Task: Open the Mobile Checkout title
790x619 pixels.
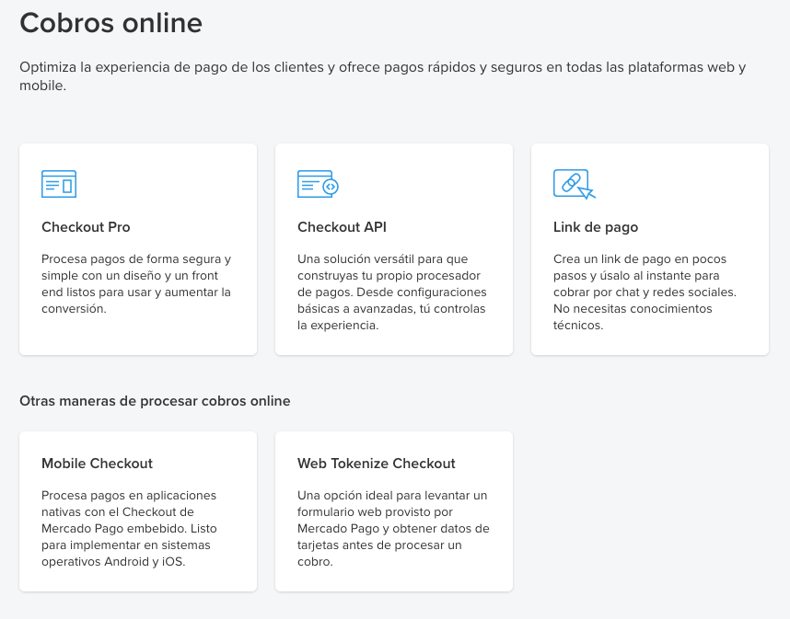Action: point(97,464)
